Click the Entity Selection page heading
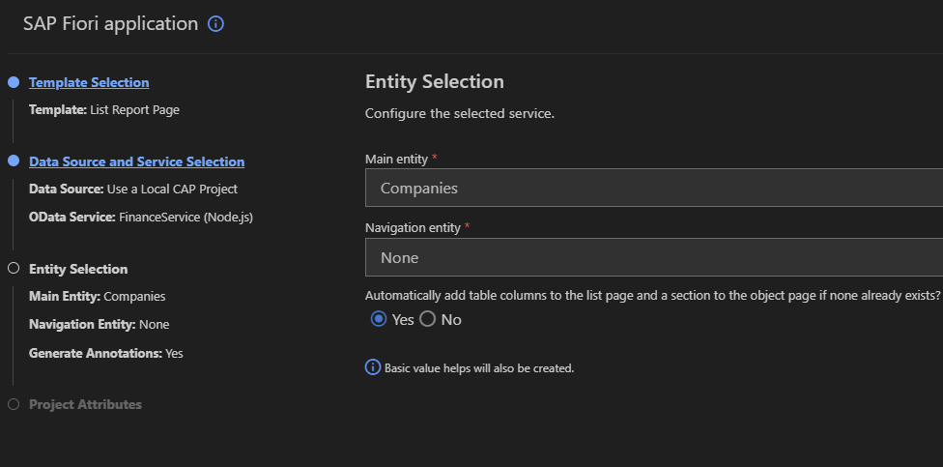This screenshot has width=943, height=467. [x=434, y=82]
